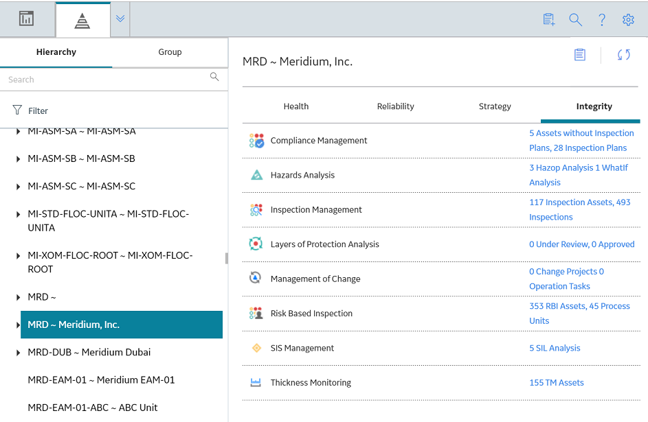
Task: Open 3 Hazop Analysis 1 WhatIf Analysis link
Action: point(579,175)
